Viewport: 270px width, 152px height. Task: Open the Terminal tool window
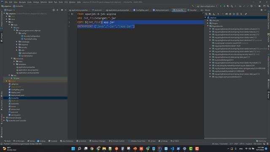[53, 141]
